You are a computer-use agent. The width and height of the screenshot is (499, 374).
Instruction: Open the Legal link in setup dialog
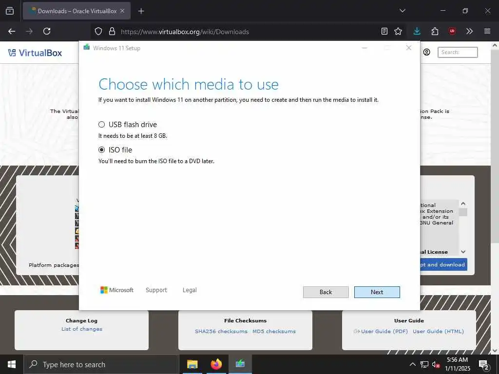(x=190, y=290)
